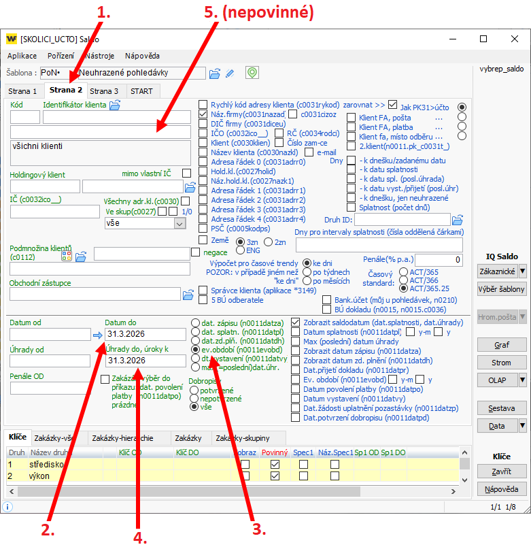Click colored grid icon by Podmnožina klientů

[67, 256]
